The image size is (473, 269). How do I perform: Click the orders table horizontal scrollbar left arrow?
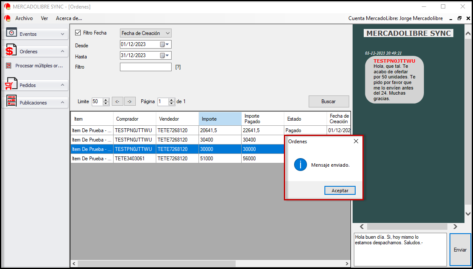(x=74, y=263)
